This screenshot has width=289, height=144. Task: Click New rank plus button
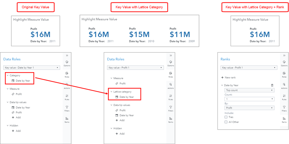pos(229,78)
